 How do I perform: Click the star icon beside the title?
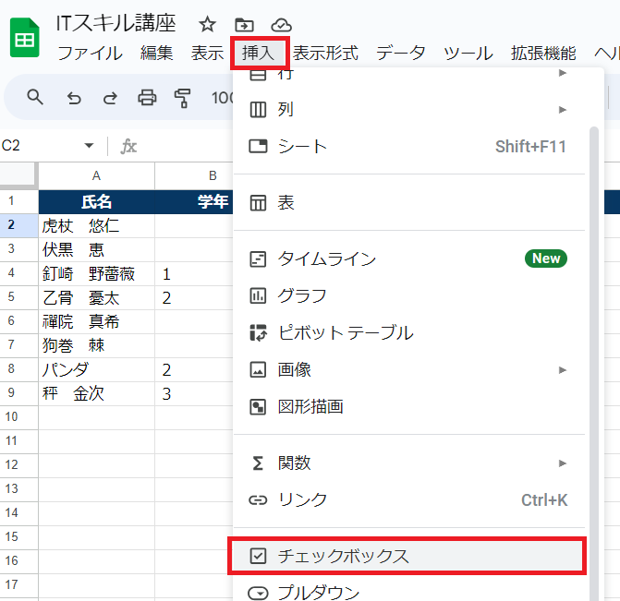click(208, 25)
